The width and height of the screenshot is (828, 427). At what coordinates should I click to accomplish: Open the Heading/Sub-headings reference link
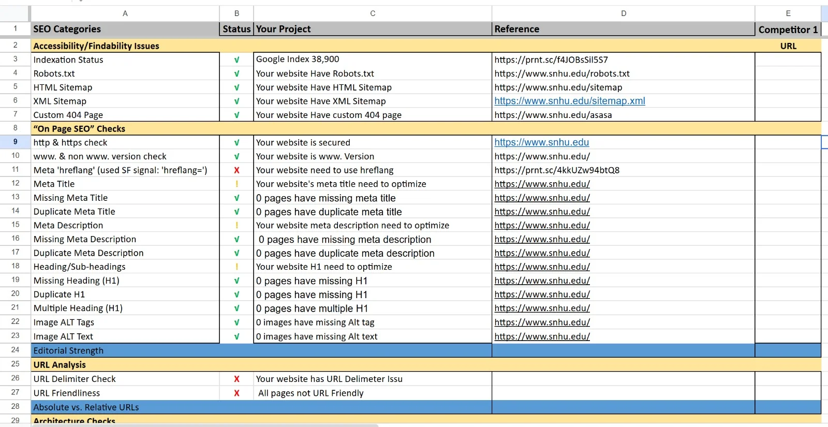pos(542,267)
